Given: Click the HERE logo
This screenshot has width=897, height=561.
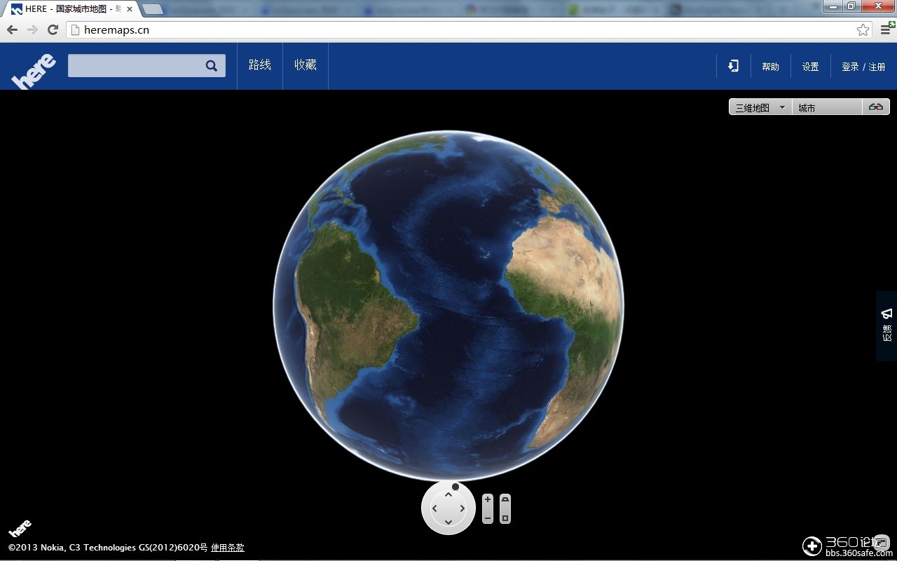Looking at the screenshot, I should 33,66.
